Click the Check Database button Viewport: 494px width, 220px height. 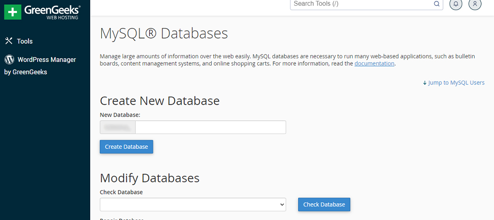(324, 205)
